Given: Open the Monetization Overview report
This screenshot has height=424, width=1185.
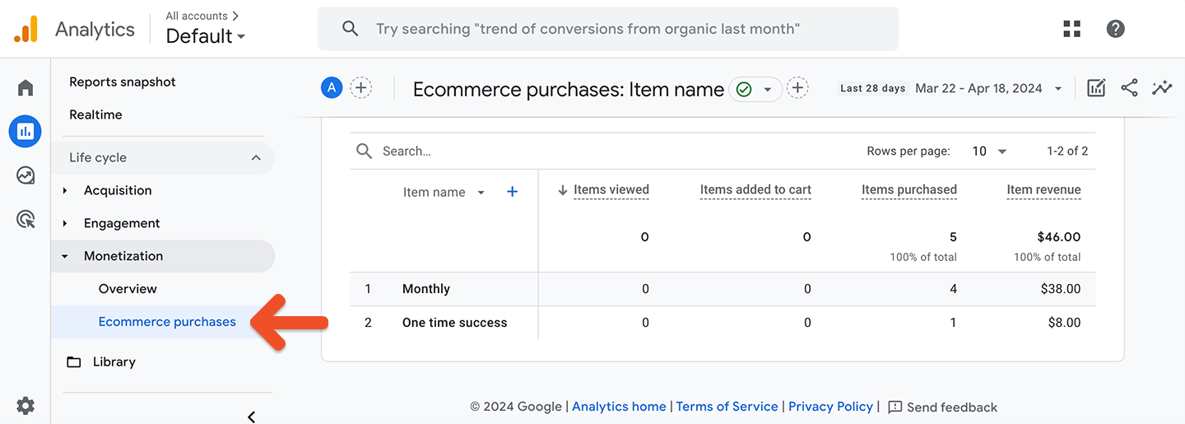Looking at the screenshot, I should coord(128,289).
